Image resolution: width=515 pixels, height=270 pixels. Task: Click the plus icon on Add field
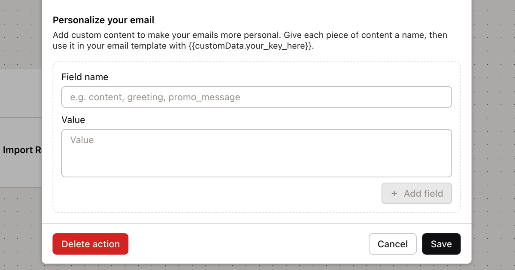(x=394, y=193)
